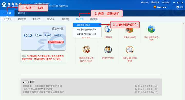Click the 设置 settings gear icon

[x=178, y=7]
